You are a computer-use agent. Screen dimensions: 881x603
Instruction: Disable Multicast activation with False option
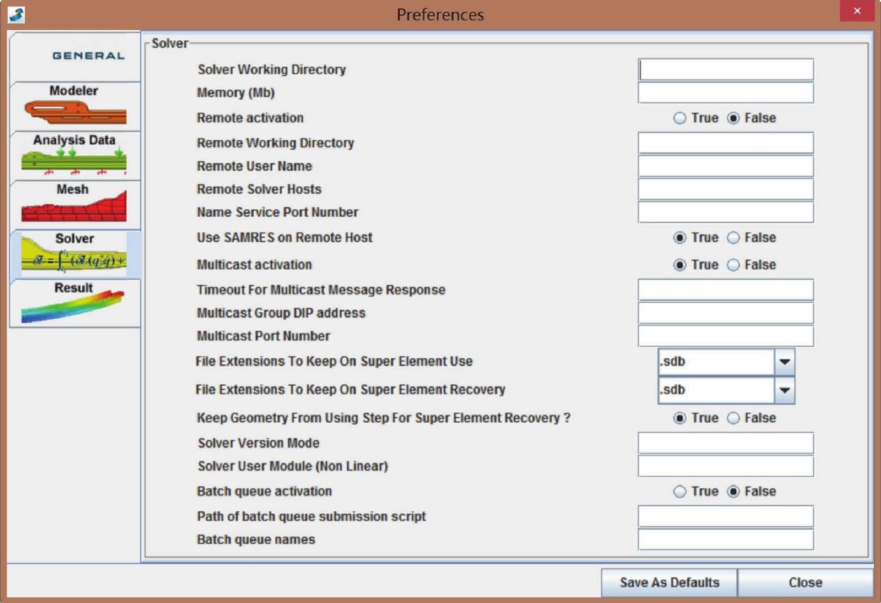pos(734,265)
